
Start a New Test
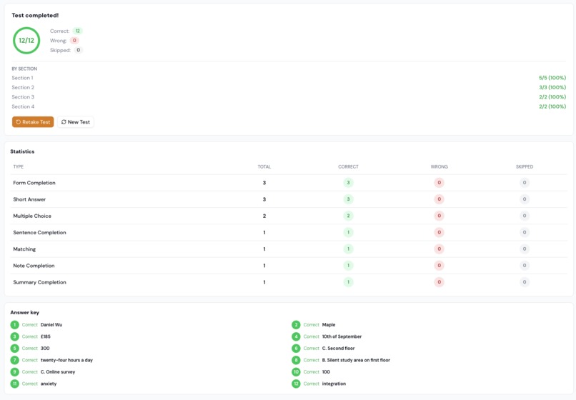pyautogui.click(x=76, y=122)
